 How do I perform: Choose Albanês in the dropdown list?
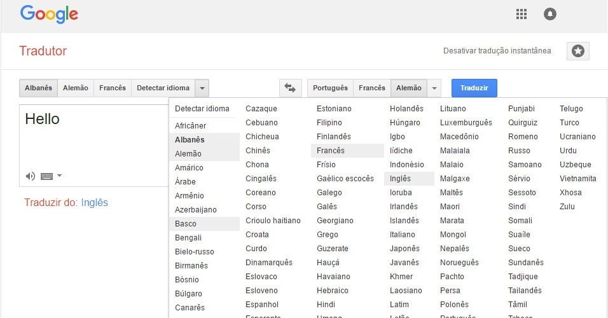tap(204, 140)
